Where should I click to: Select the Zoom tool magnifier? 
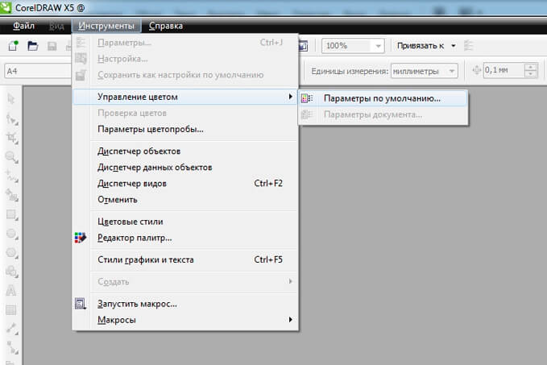(x=12, y=157)
